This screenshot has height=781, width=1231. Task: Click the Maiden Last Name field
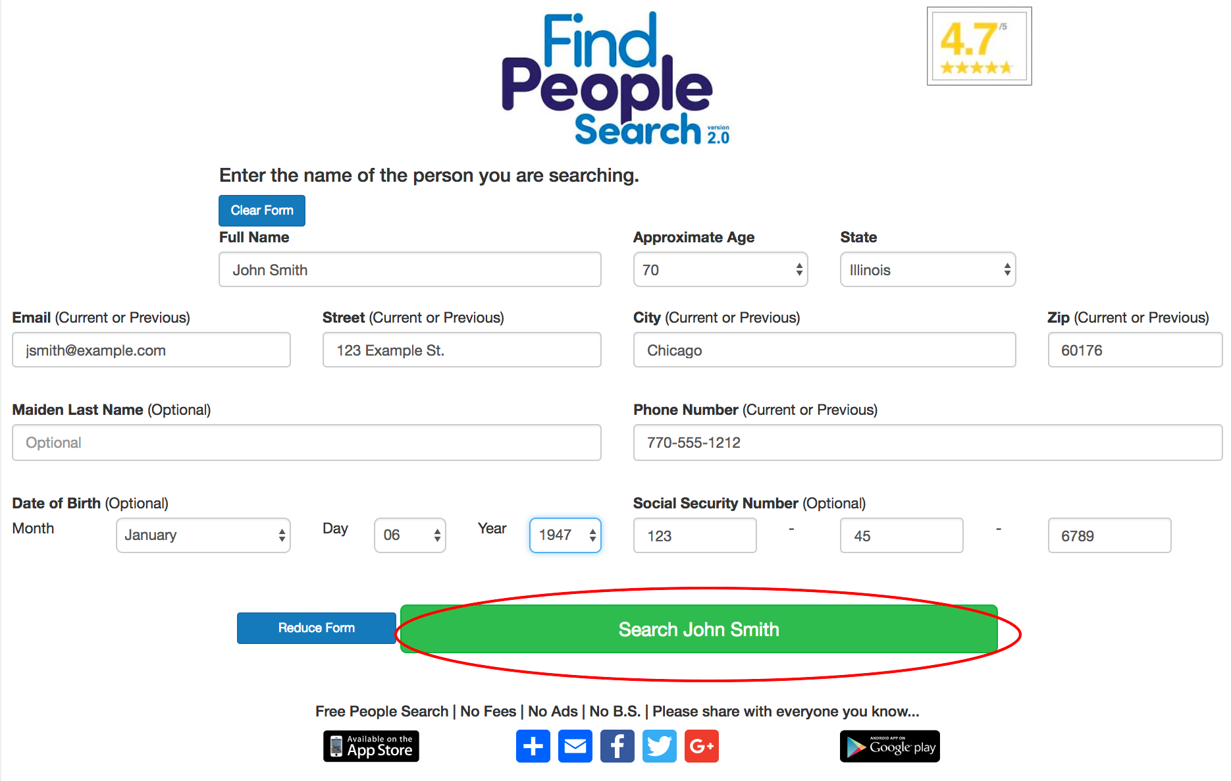coord(306,443)
